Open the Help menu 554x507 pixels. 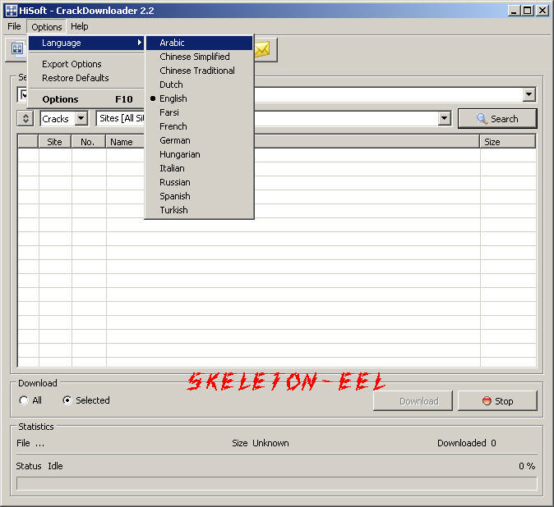point(80,26)
